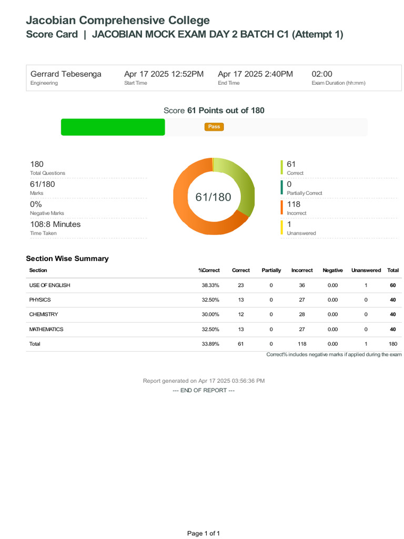The height and width of the screenshot is (539, 404).
Task: Click the exam duration value 02:00
Action: [x=322, y=74]
